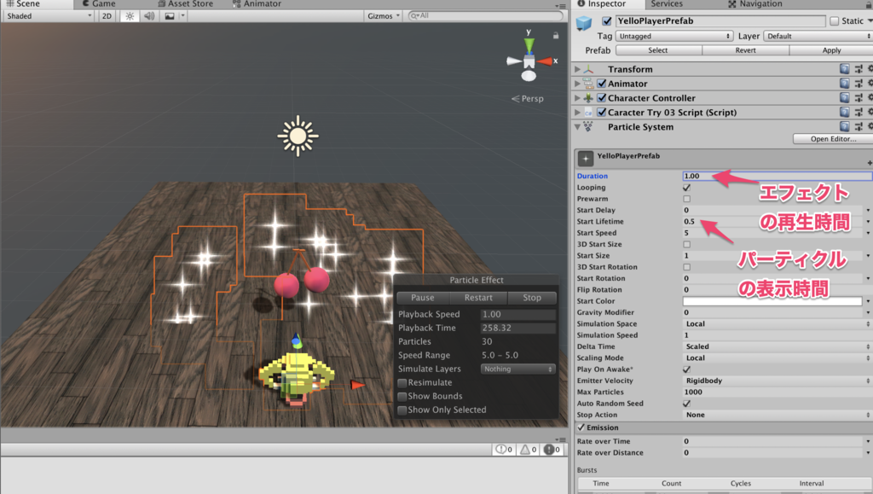Image resolution: width=873 pixels, height=494 pixels.
Task: Open the Tag Untagged dropdown
Action: 674,36
